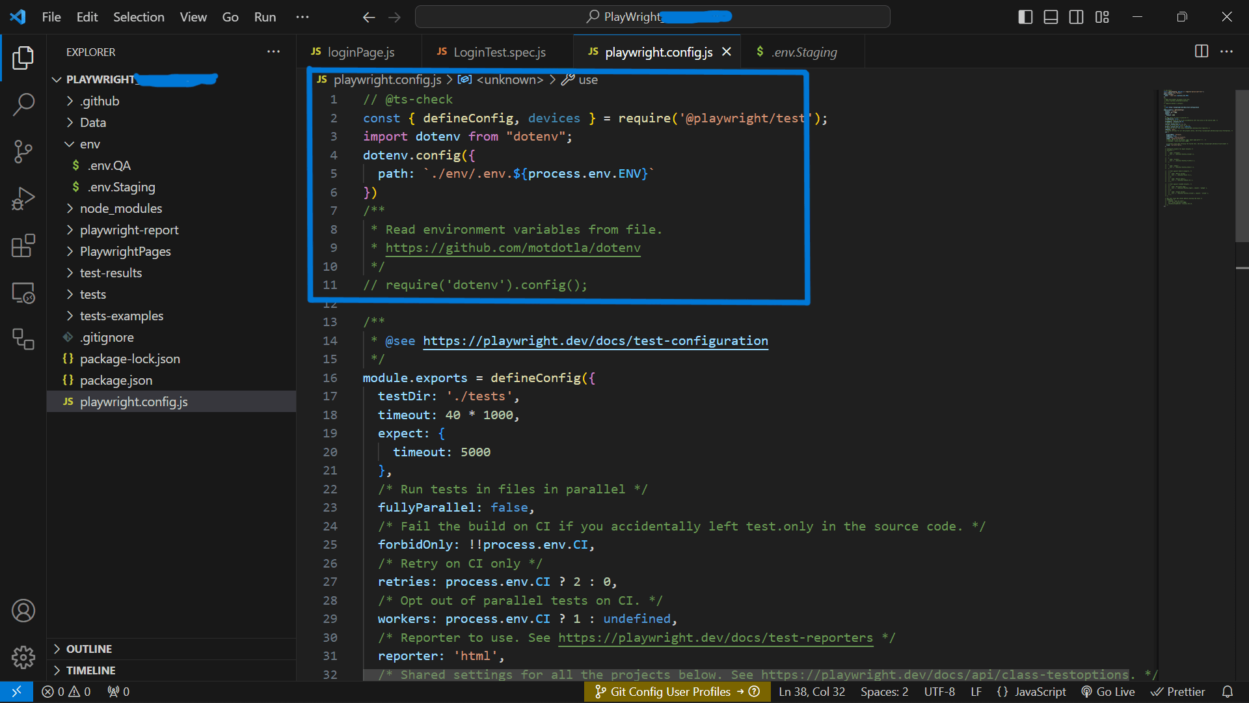Viewport: 1249px width, 703px height.
Task: Switch to the loginPage.js tab
Action: click(360, 51)
